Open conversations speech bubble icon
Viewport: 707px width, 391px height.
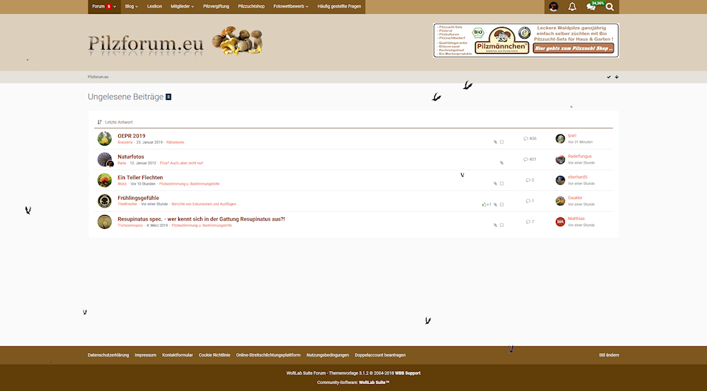[590, 7]
